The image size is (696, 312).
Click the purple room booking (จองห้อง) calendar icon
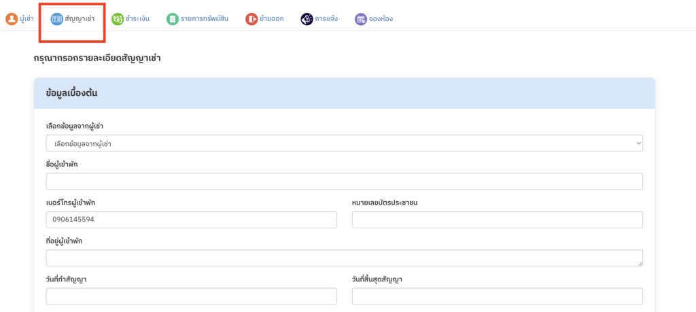point(361,19)
